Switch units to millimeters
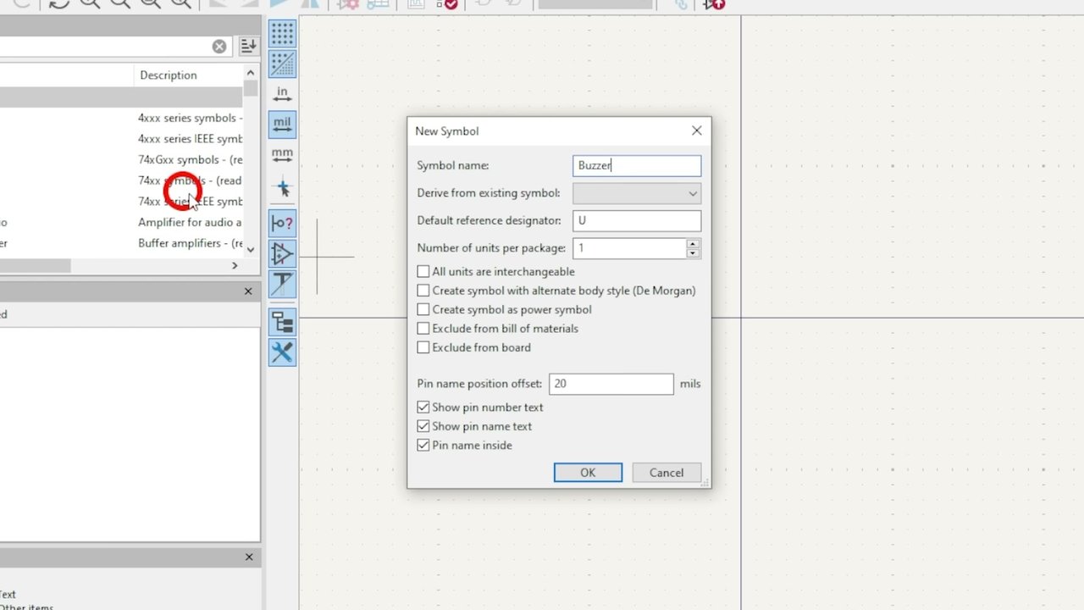Screen dimensions: 1084x610 coord(282,156)
